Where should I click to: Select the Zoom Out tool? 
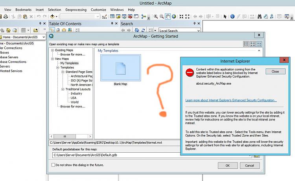point(162,17)
